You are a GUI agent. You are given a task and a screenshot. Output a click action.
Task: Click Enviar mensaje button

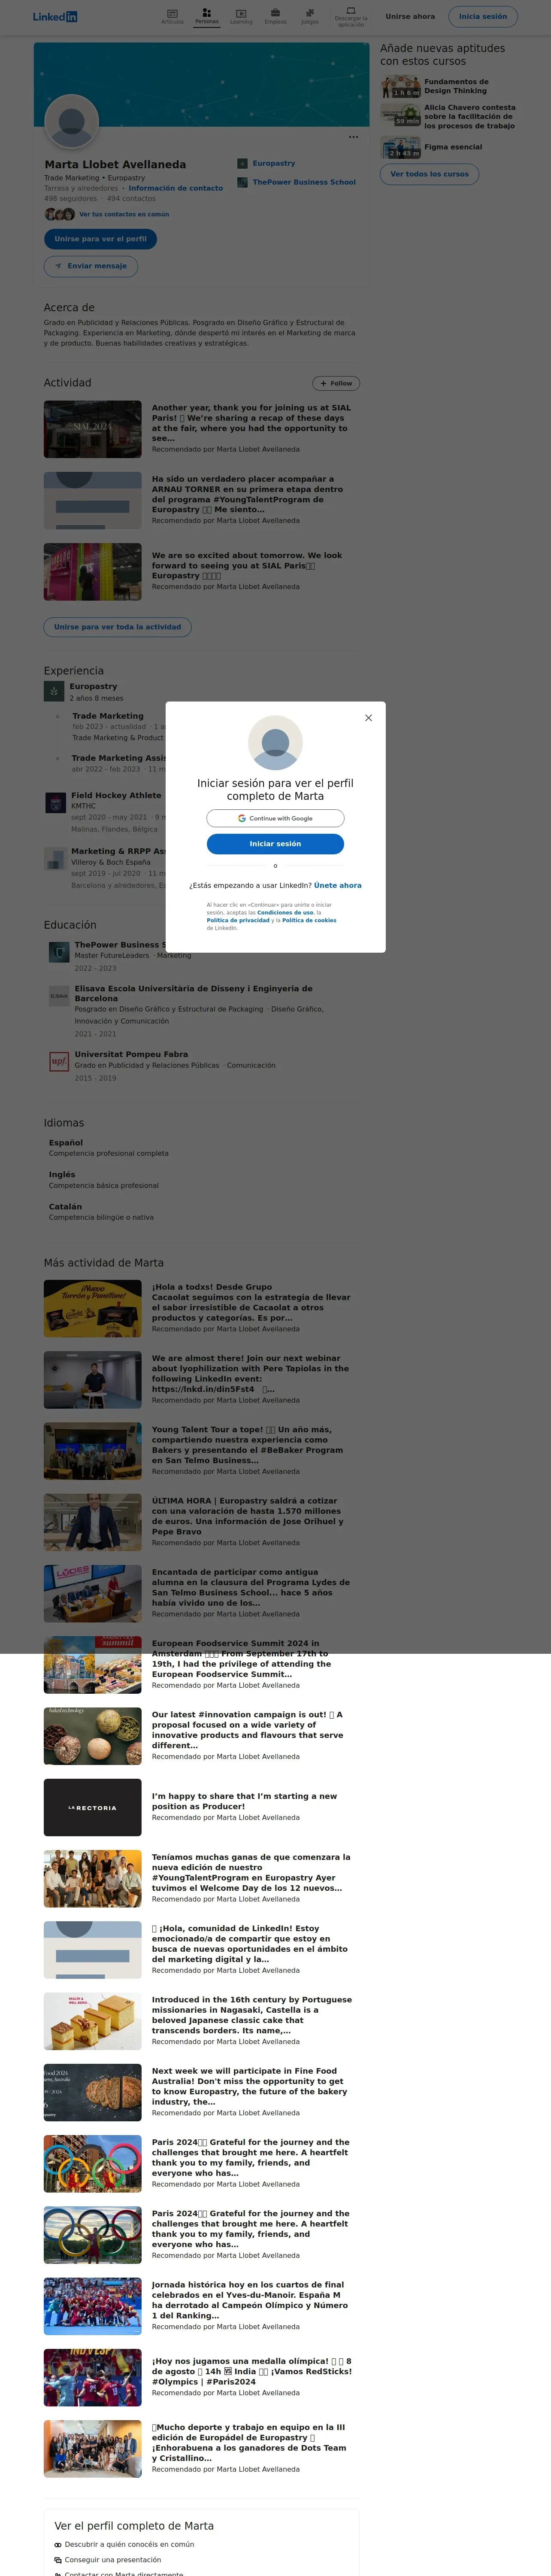(91, 266)
